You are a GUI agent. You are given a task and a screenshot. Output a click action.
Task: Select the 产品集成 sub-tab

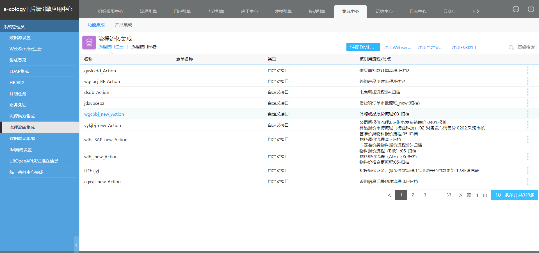click(x=123, y=25)
